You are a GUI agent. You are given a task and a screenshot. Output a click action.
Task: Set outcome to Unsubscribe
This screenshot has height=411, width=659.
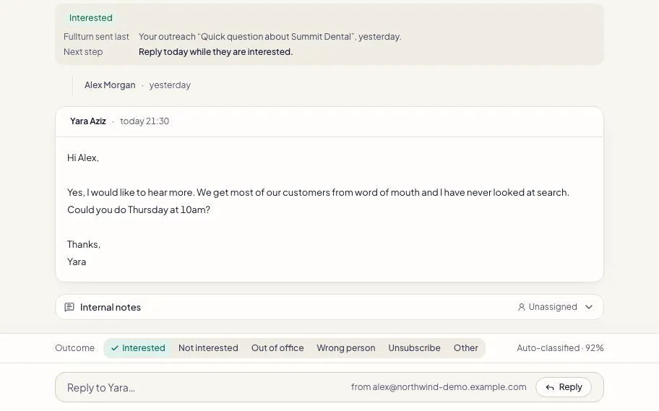point(414,348)
